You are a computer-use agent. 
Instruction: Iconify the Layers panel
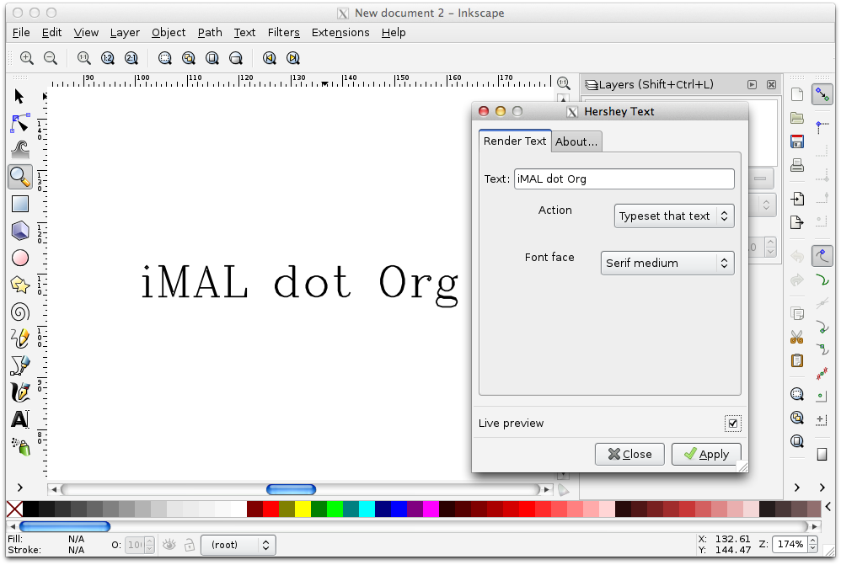tap(752, 85)
